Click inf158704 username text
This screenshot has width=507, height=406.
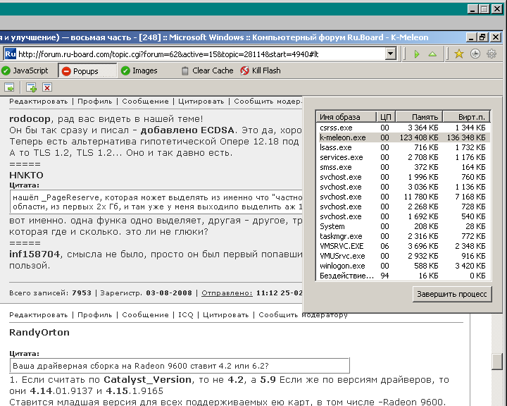[35, 254]
